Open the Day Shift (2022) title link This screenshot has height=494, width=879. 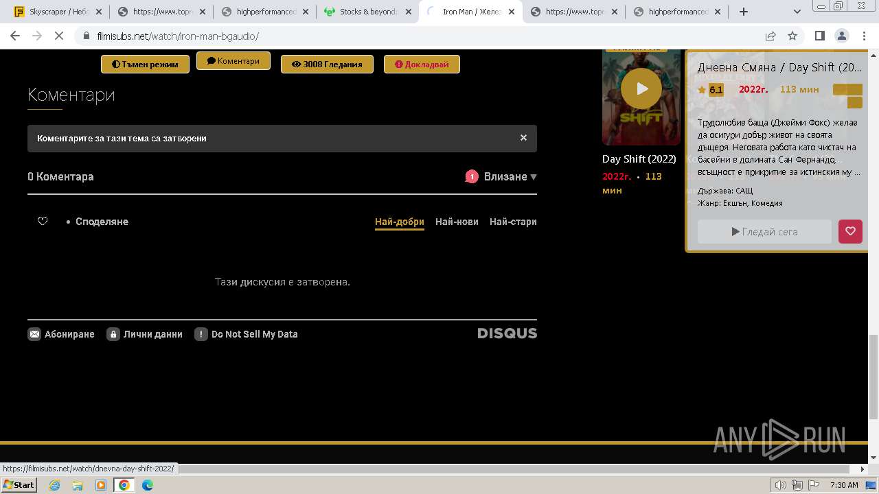coord(639,158)
